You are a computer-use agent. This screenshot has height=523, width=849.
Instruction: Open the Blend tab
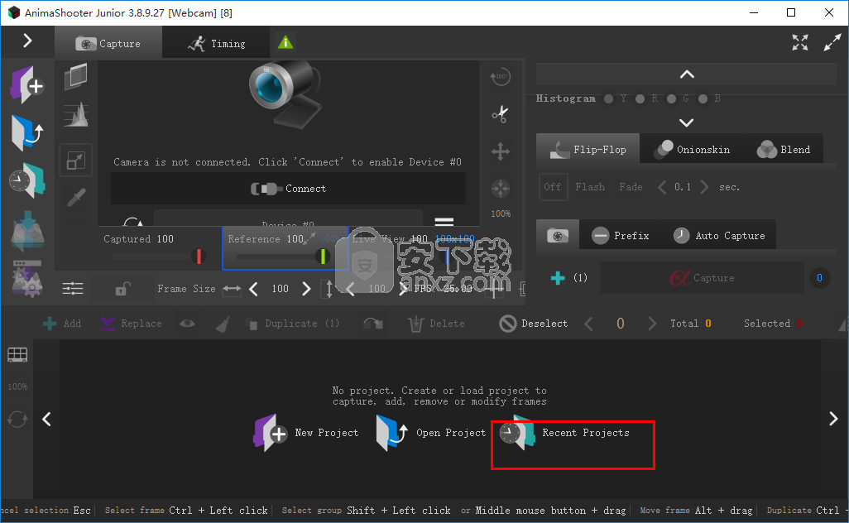pyautogui.click(x=784, y=149)
